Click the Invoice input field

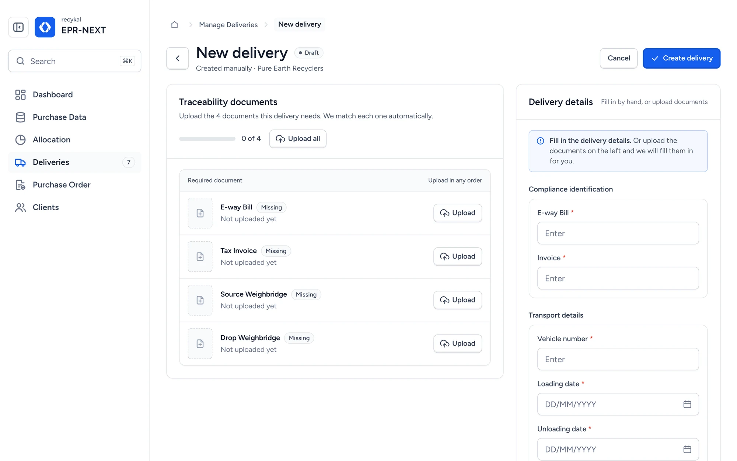618,278
